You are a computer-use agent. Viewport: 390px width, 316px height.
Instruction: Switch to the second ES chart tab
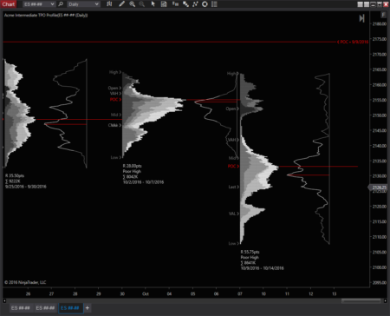pyautogui.click(x=45, y=308)
